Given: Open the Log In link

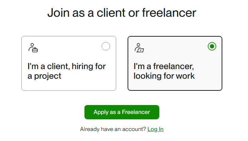Looking at the screenshot, I should (x=155, y=129).
